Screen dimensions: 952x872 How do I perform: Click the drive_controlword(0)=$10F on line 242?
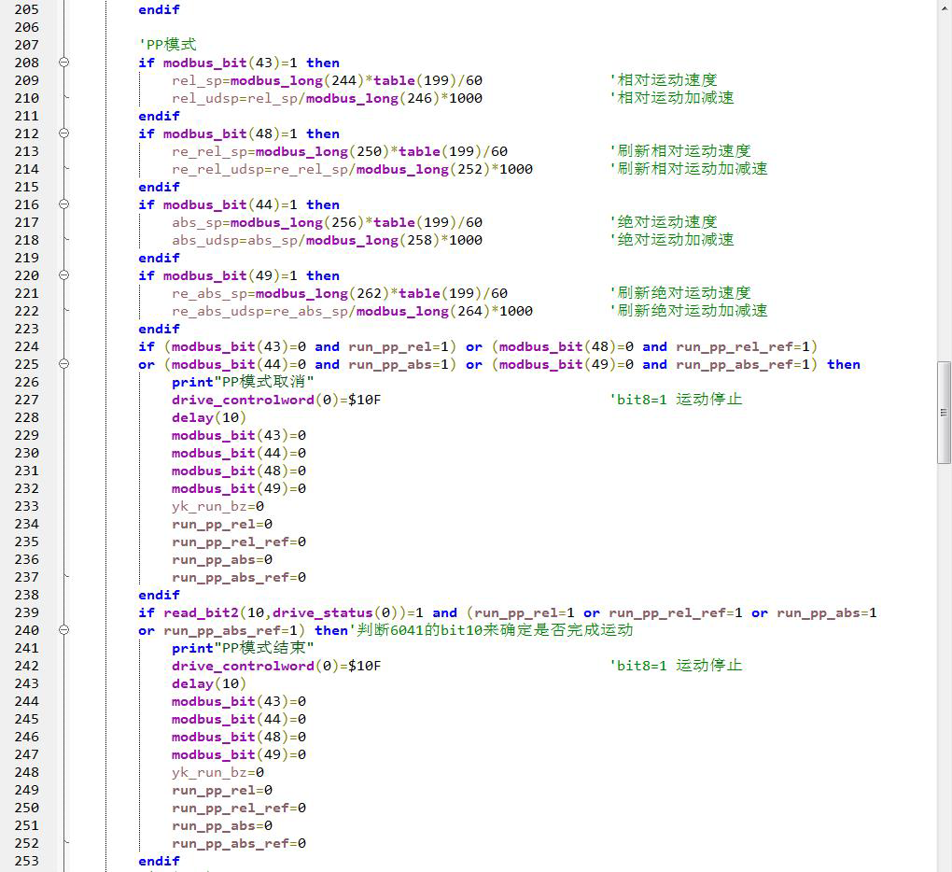tap(276, 666)
